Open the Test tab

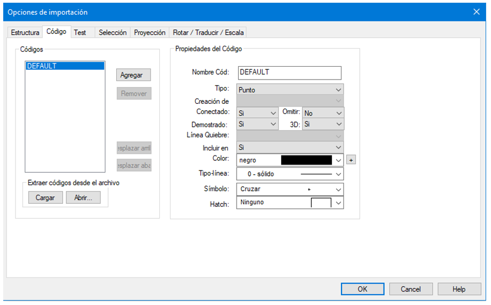pyautogui.click(x=80, y=33)
